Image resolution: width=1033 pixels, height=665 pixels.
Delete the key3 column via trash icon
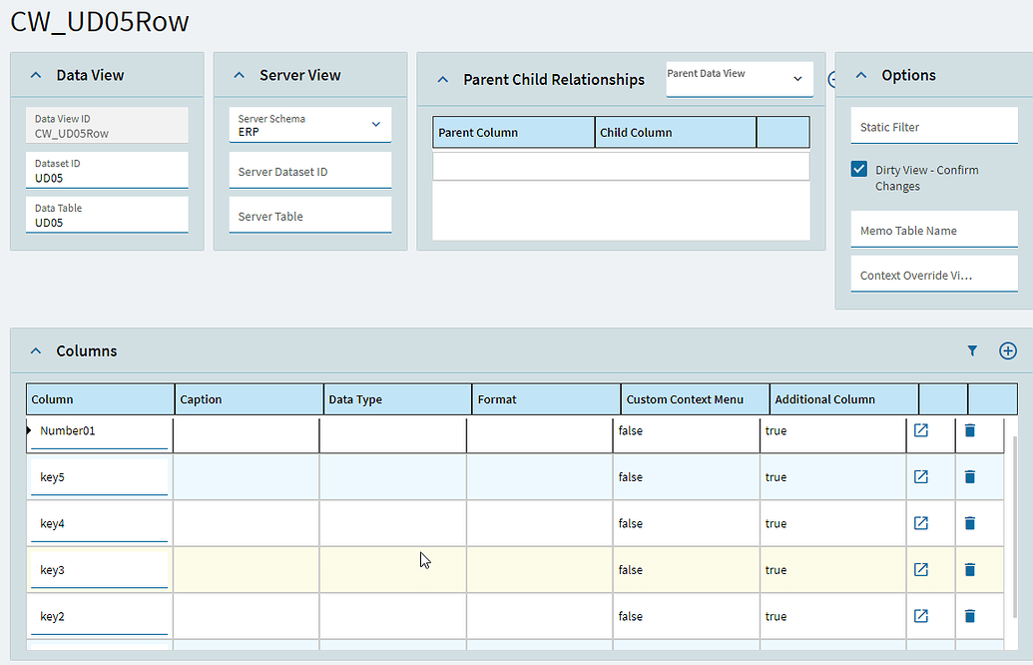(969, 569)
